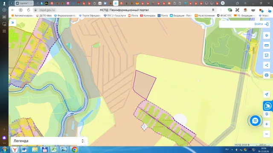The image size is (273, 153).
Task: Open the round chat message button
Action: pos(255,121)
